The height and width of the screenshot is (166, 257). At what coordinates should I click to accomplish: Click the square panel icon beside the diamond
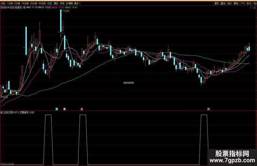[254, 7]
